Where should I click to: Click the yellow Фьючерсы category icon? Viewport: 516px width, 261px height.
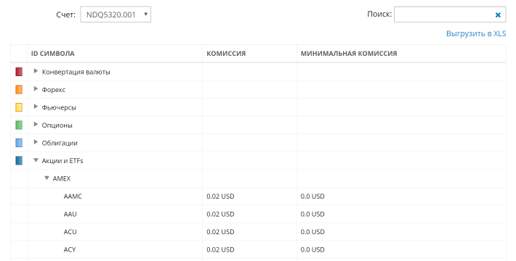coord(19,107)
